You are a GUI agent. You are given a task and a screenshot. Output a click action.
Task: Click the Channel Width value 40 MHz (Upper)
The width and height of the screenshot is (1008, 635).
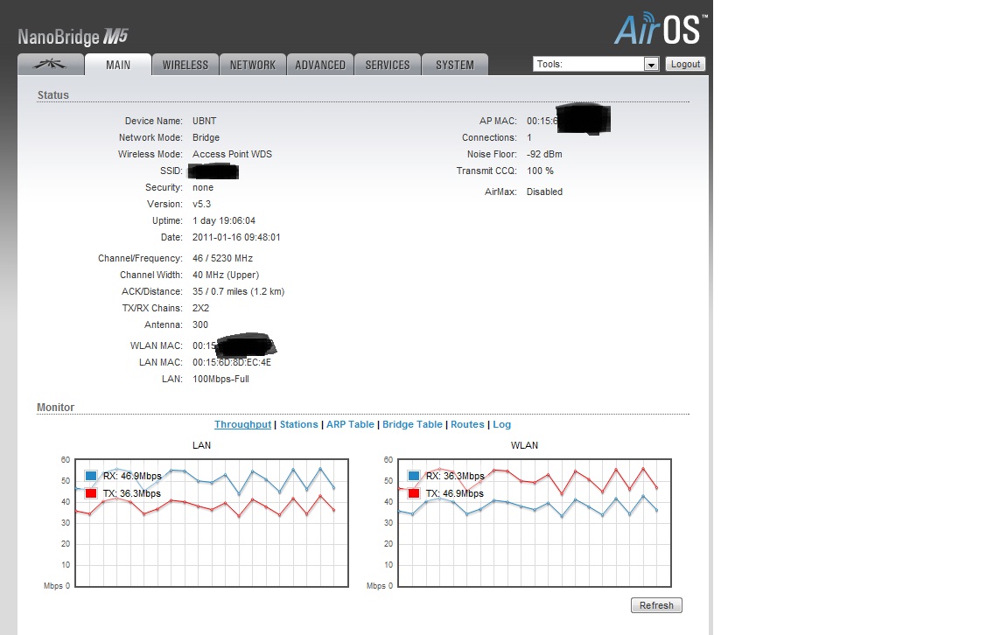tap(226, 276)
